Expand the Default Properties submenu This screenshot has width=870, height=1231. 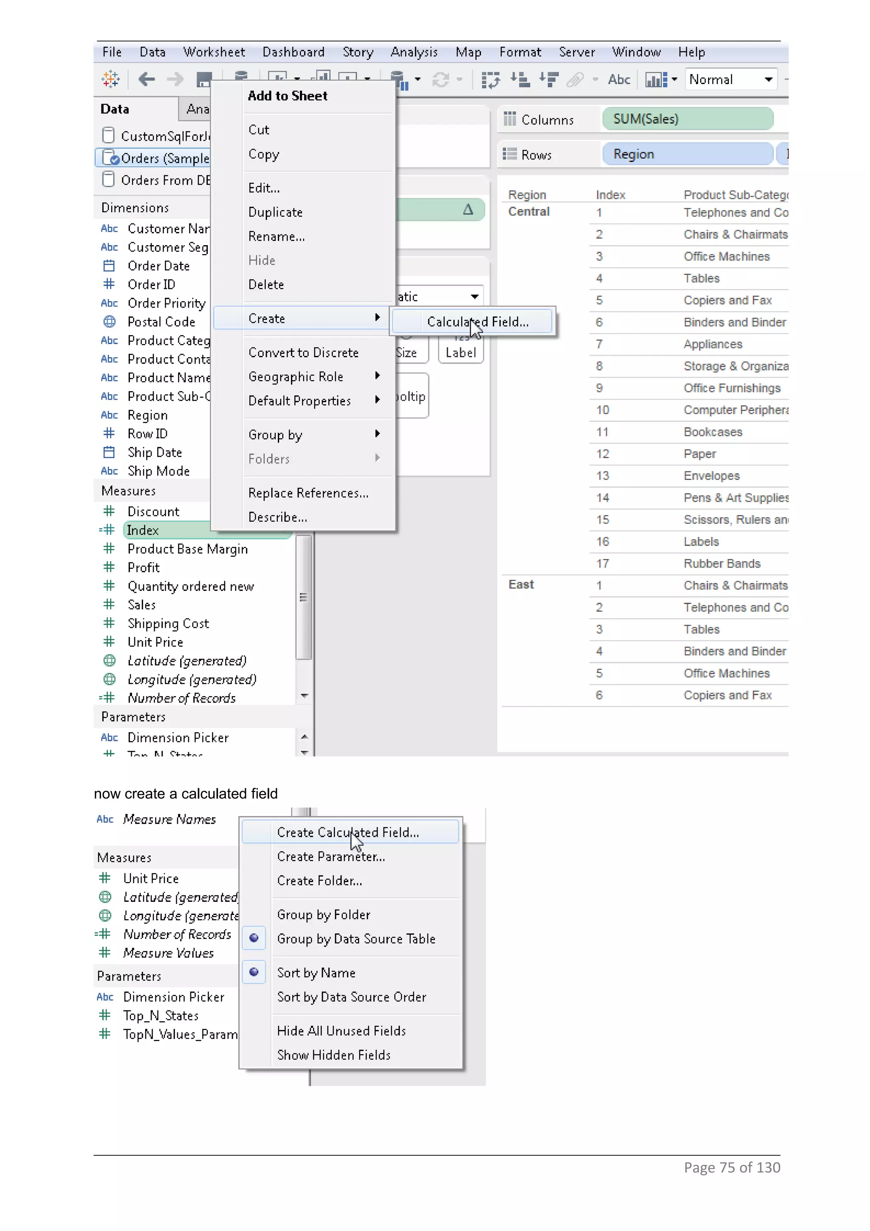[x=377, y=399]
